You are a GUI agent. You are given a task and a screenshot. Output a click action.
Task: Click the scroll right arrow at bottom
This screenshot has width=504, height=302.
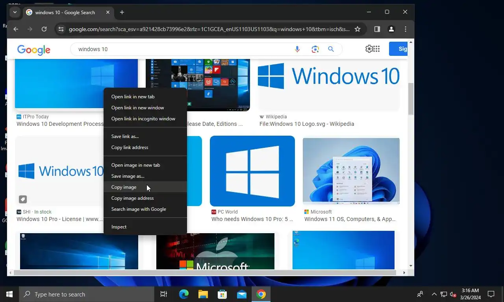(404, 273)
